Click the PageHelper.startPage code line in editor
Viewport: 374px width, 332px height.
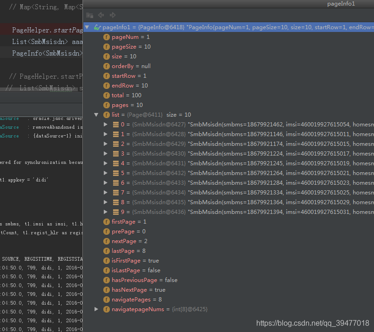click(x=47, y=30)
